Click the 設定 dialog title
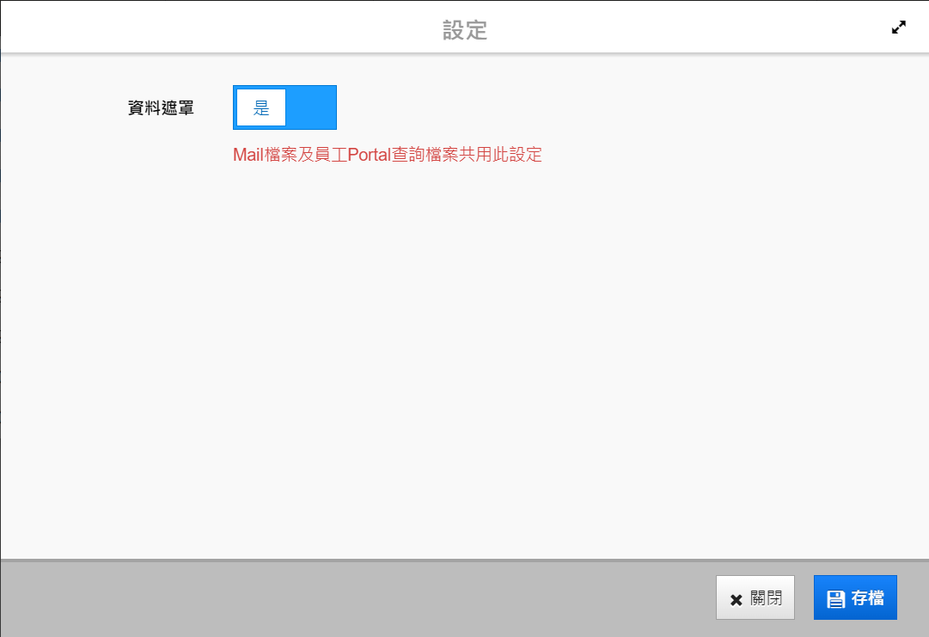Screen dimensions: 929x637 pyautogui.click(x=465, y=31)
